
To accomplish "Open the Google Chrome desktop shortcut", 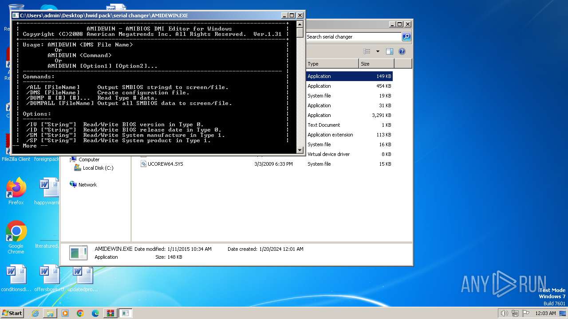I will pos(16,237).
